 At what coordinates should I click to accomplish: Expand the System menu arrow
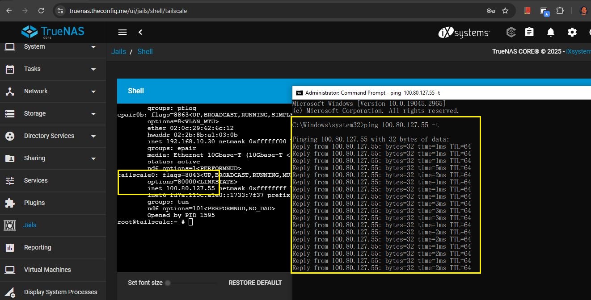(x=93, y=47)
